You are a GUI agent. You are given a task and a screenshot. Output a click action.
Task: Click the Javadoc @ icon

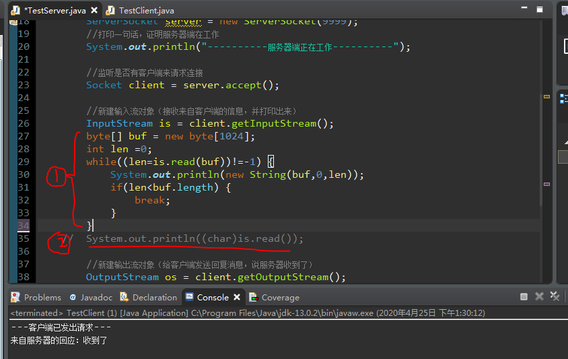point(73,297)
